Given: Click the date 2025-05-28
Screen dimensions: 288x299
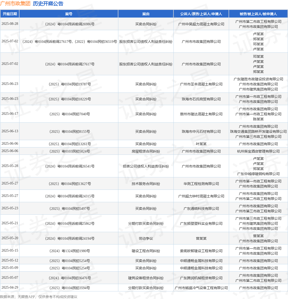Looking at the screenshot, I should point(10,166).
